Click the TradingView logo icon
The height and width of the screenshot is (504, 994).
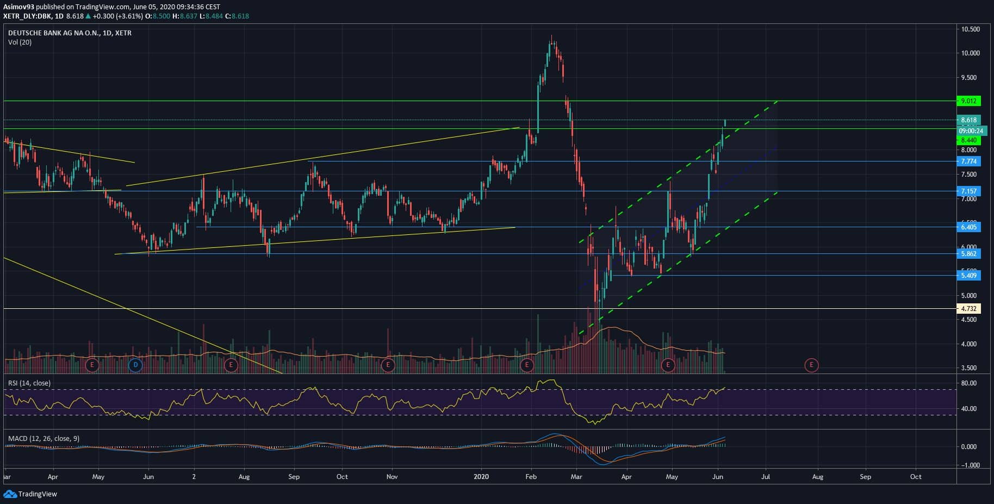[x=10, y=494]
